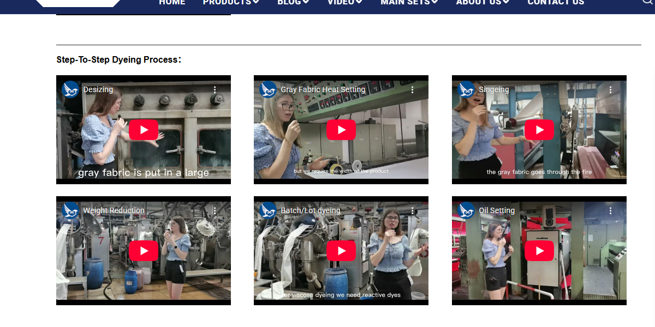Play the Oil Setting video

click(539, 251)
